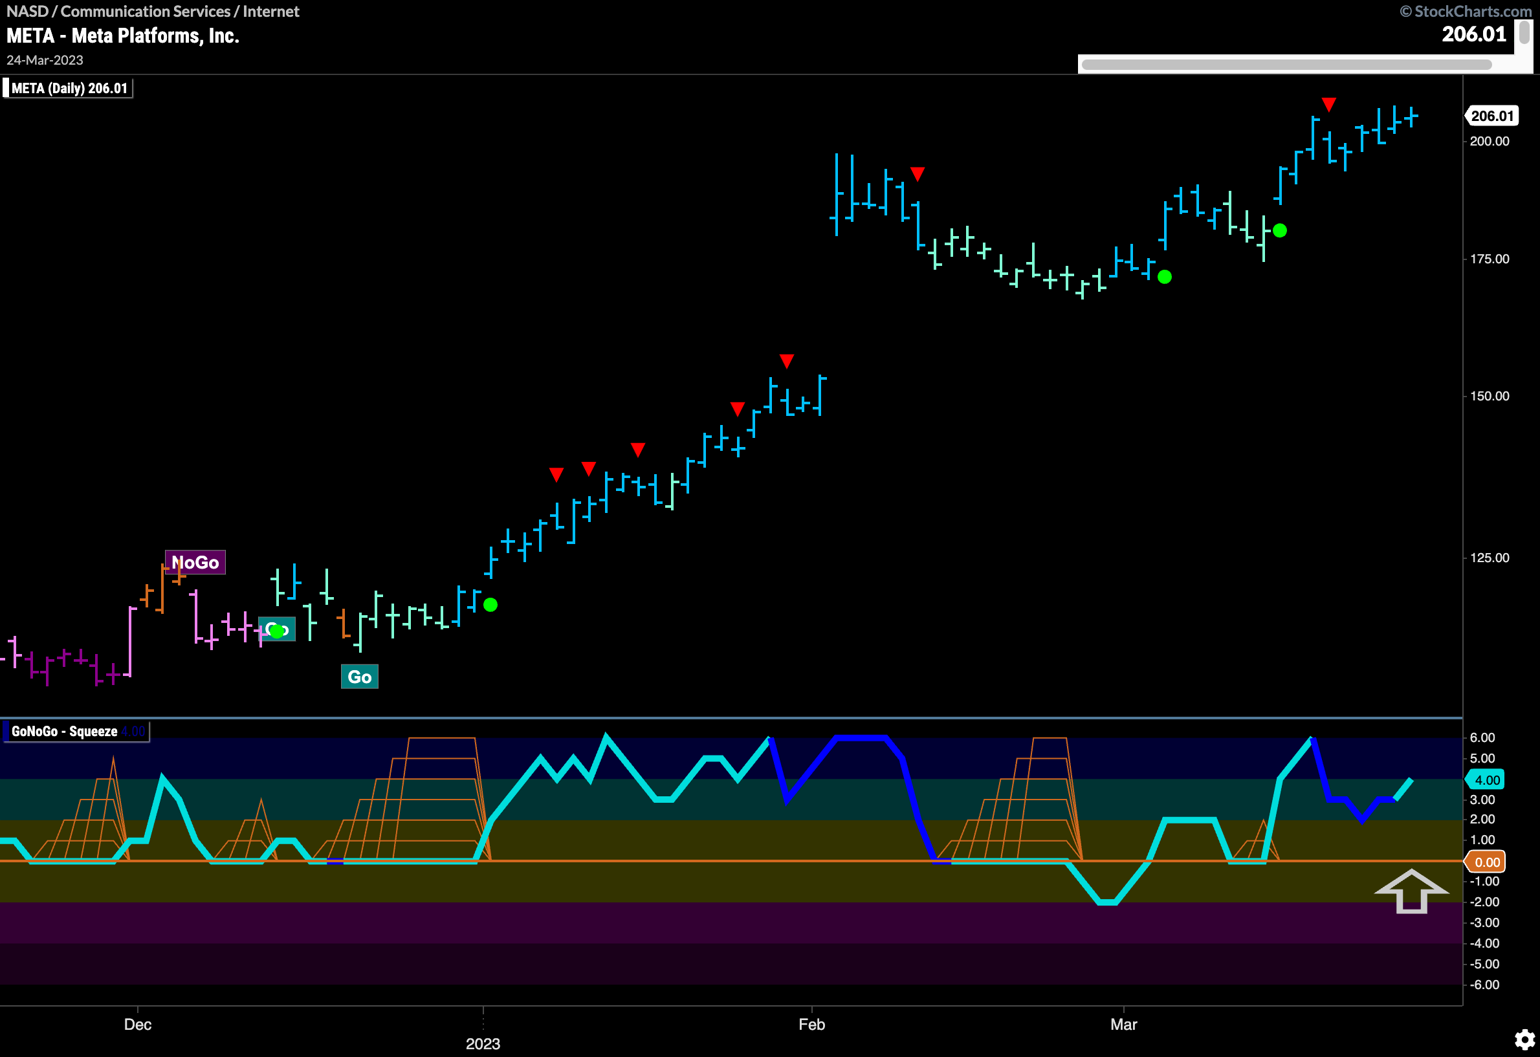
Task: Click green dot below the mid-March bars
Action: click(x=1280, y=230)
